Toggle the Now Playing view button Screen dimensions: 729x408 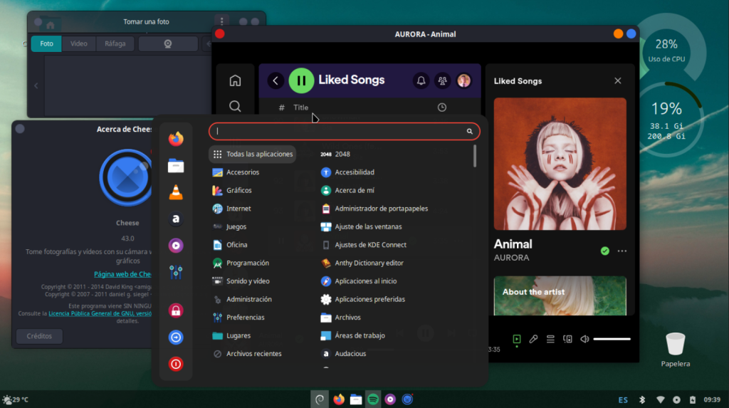[517, 339]
